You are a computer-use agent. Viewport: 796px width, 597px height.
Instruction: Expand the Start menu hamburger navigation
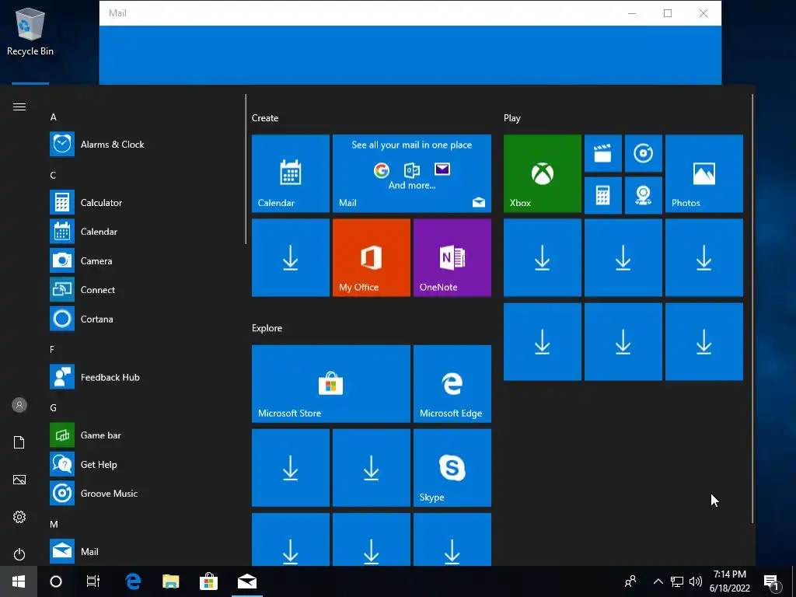coord(19,106)
